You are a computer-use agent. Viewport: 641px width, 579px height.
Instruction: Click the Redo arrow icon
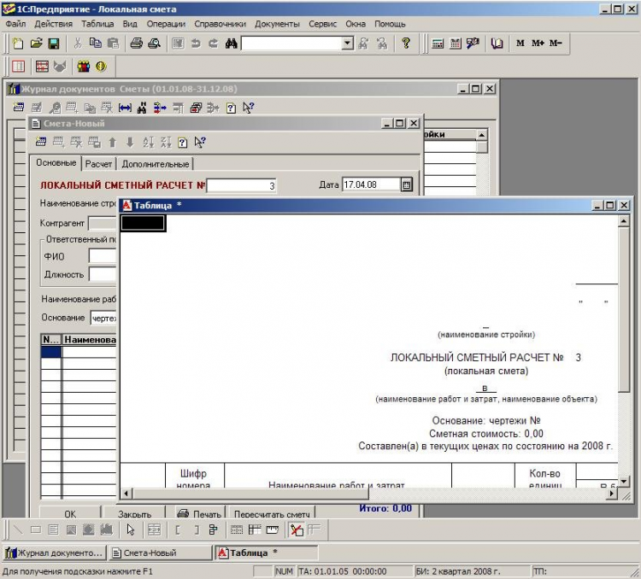[214, 44]
